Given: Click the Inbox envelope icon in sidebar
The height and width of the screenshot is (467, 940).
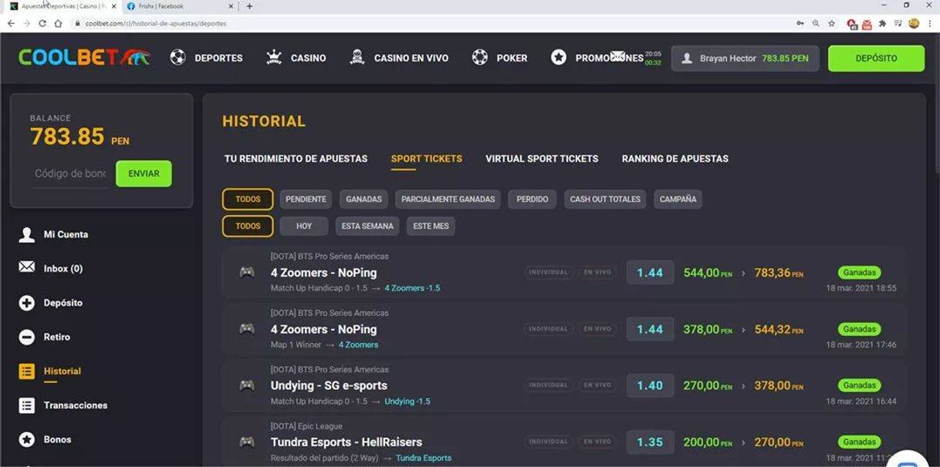Looking at the screenshot, I should click(x=27, y=267).
